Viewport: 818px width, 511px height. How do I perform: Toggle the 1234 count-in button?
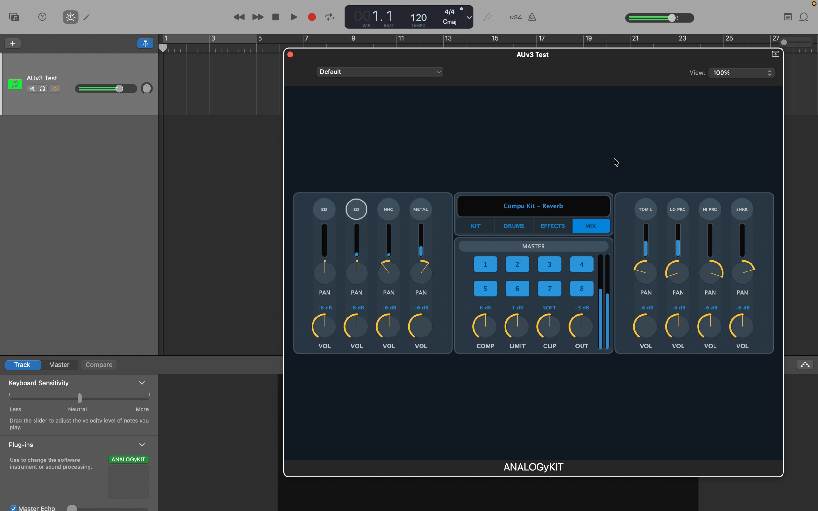(x=515, y=17)
